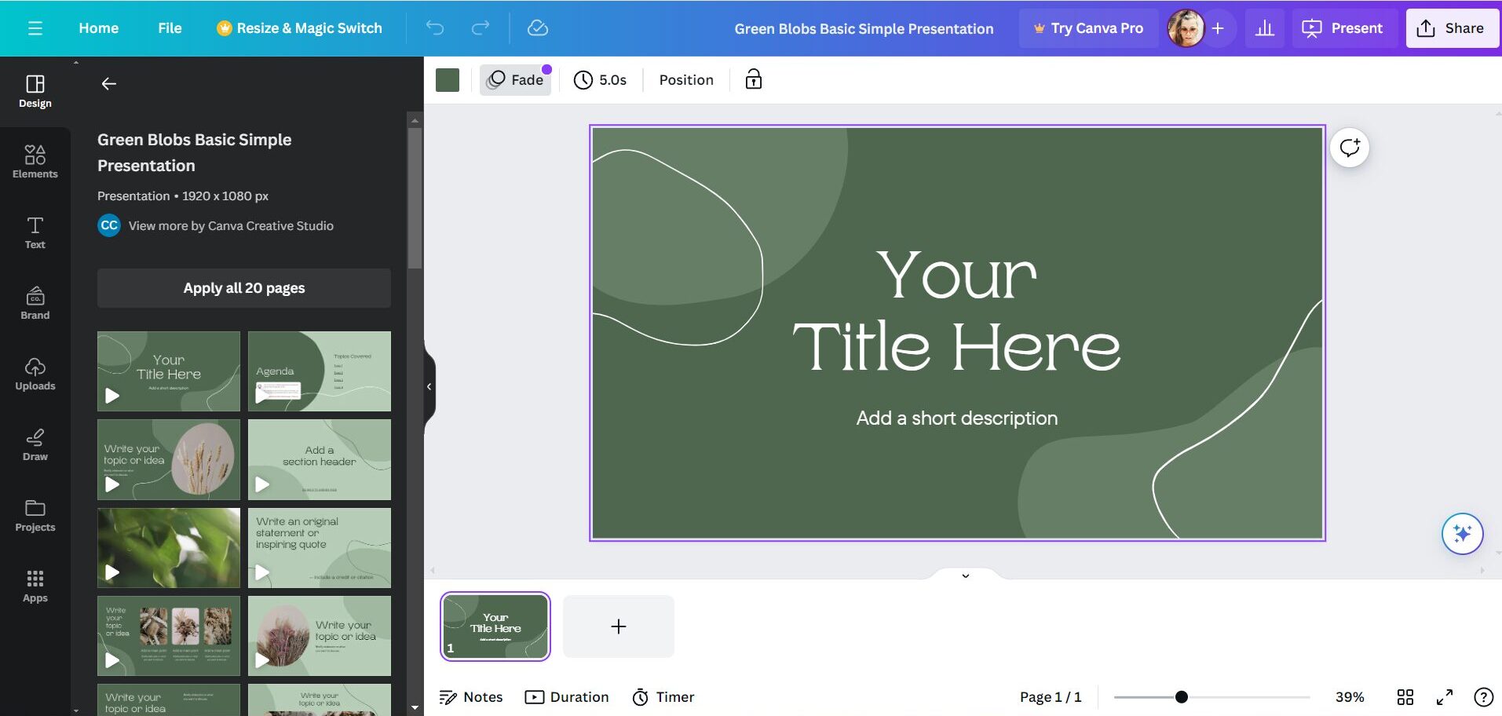1502x716 pixels.
Task: Open the File menu
Action: (170, 28)
